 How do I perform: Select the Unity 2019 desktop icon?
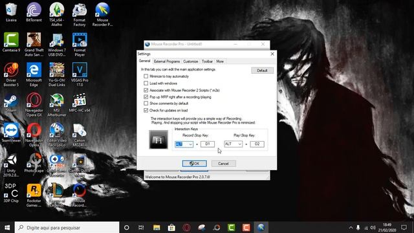point(11,166)
